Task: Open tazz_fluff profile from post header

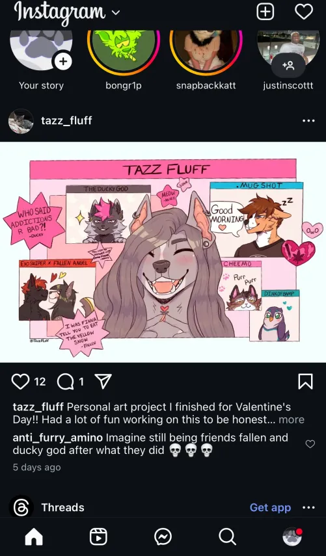Action: pyautogui.click(x=66, y=120)
